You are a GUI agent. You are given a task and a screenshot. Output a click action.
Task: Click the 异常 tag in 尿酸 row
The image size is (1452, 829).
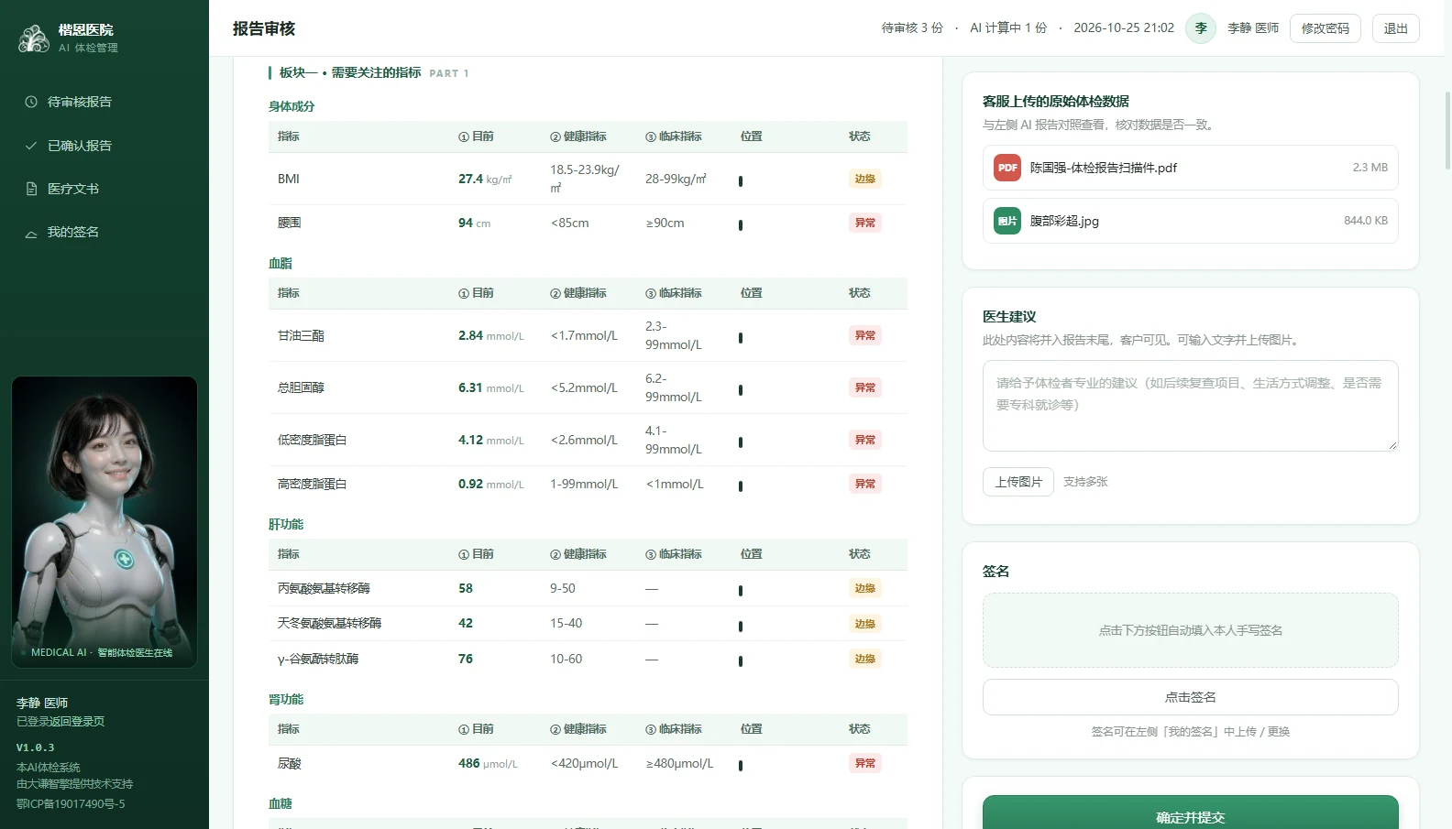(x=864, y=763)
